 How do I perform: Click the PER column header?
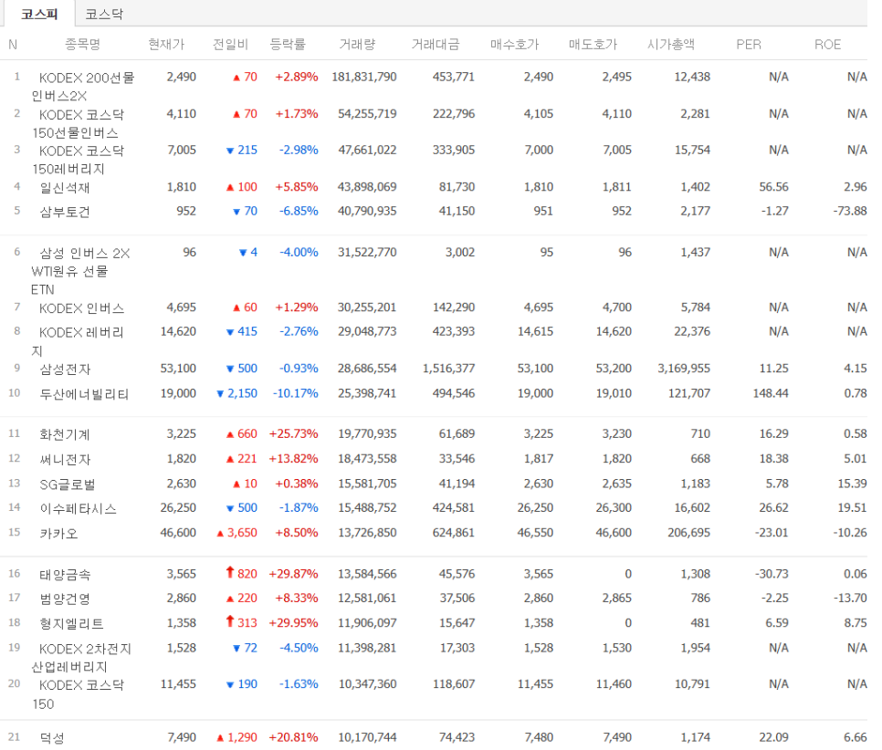pos(749,44)
